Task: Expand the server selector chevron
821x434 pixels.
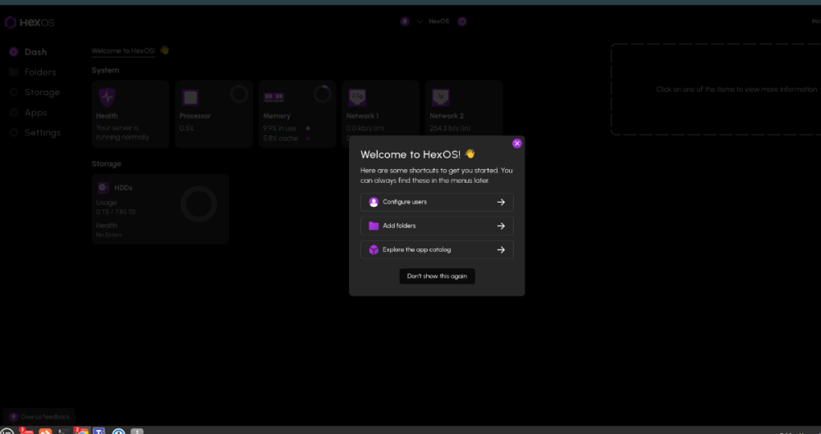Action: (x=420, y=21)
